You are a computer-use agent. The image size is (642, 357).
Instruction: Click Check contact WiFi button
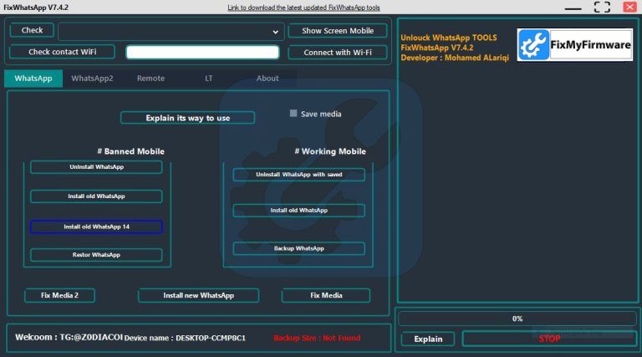point(62,52)
